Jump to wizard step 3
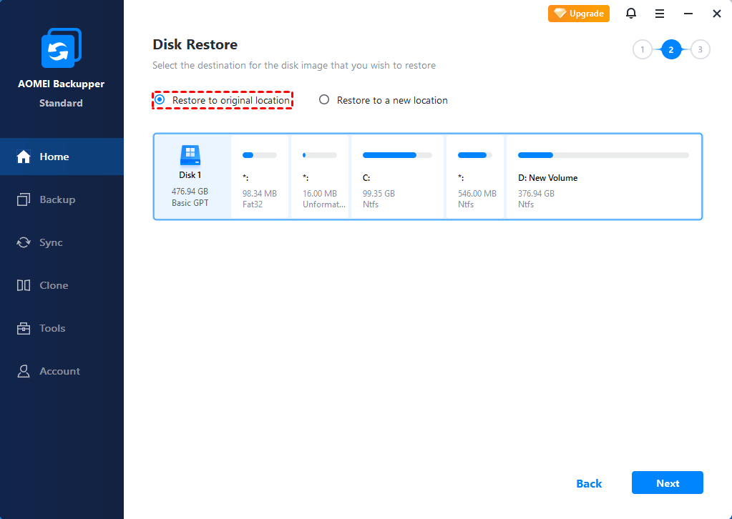 tap(700, 49)
